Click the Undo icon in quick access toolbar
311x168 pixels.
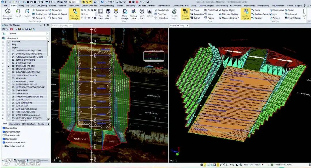pos(6,2)
